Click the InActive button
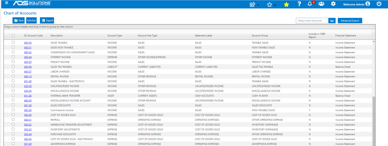388x146 pixels. pos(32,20)
